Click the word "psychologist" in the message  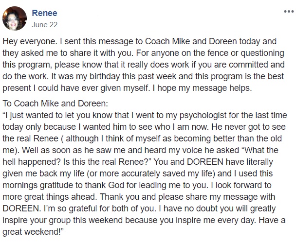click(x=203, y=115)
